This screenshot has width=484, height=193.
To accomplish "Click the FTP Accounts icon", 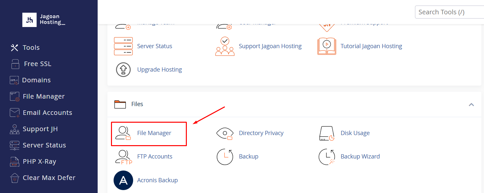I will [x=123, y=157].
